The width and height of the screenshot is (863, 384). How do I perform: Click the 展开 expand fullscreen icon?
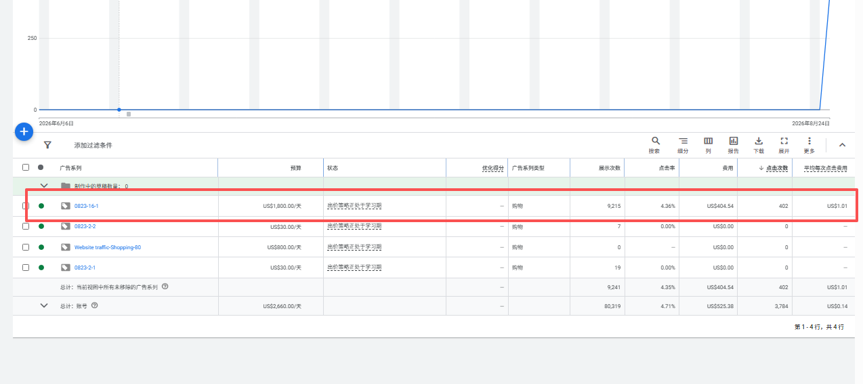[x=784, y=141]
